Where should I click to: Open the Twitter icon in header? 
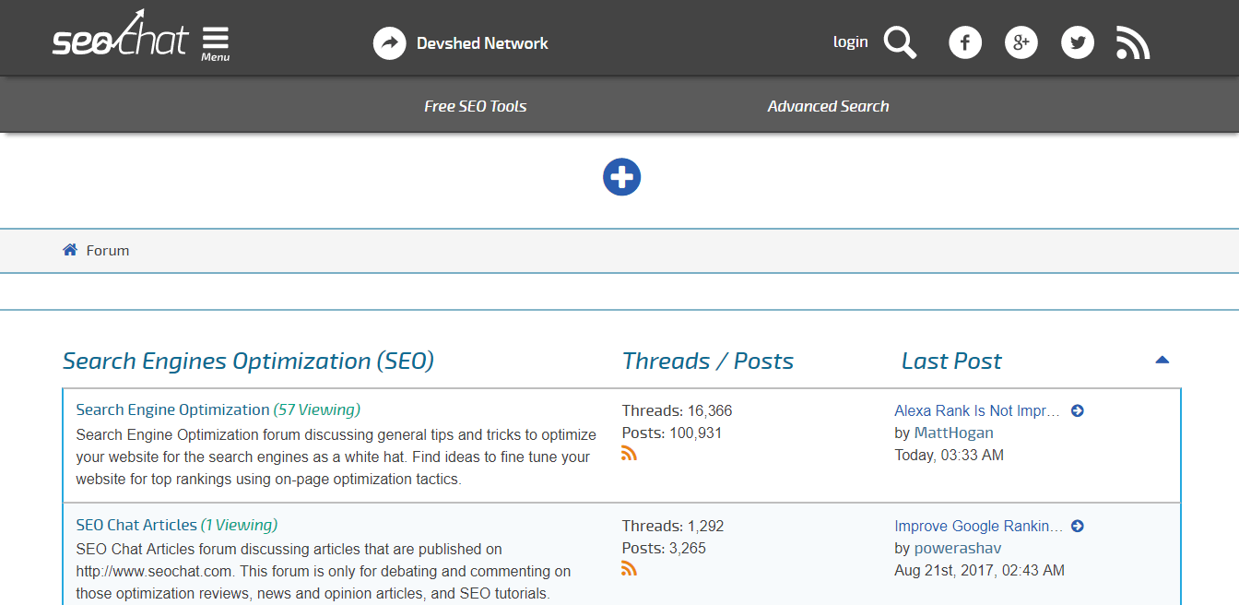pyautogui.click(x=1078, y=42)
